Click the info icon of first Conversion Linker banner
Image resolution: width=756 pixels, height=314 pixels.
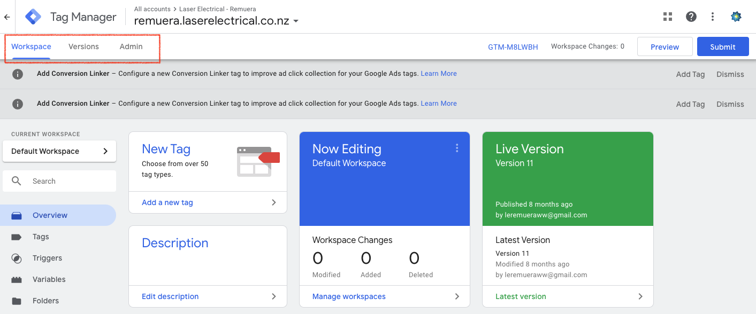(18, 74)
